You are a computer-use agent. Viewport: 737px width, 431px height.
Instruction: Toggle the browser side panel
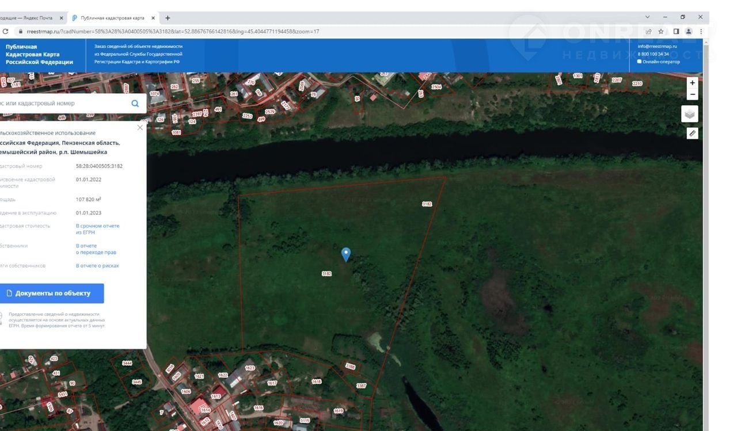(x=676, y=32)
